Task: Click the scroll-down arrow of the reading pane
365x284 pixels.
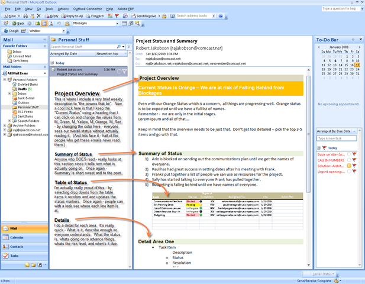Action: [x=308, y=265]
